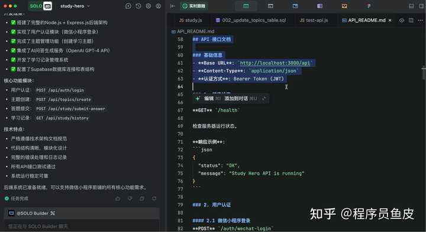This screenshot has width=426, height=232.
Task: Switch to green editor view icon
Action: pos(246,6)
